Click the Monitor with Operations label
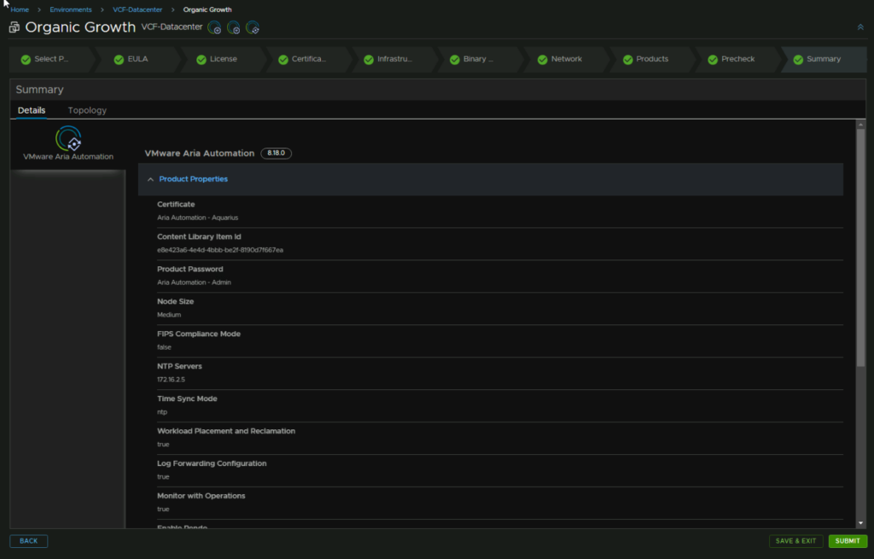Viewport: 874px width, 559px height. 201,496
